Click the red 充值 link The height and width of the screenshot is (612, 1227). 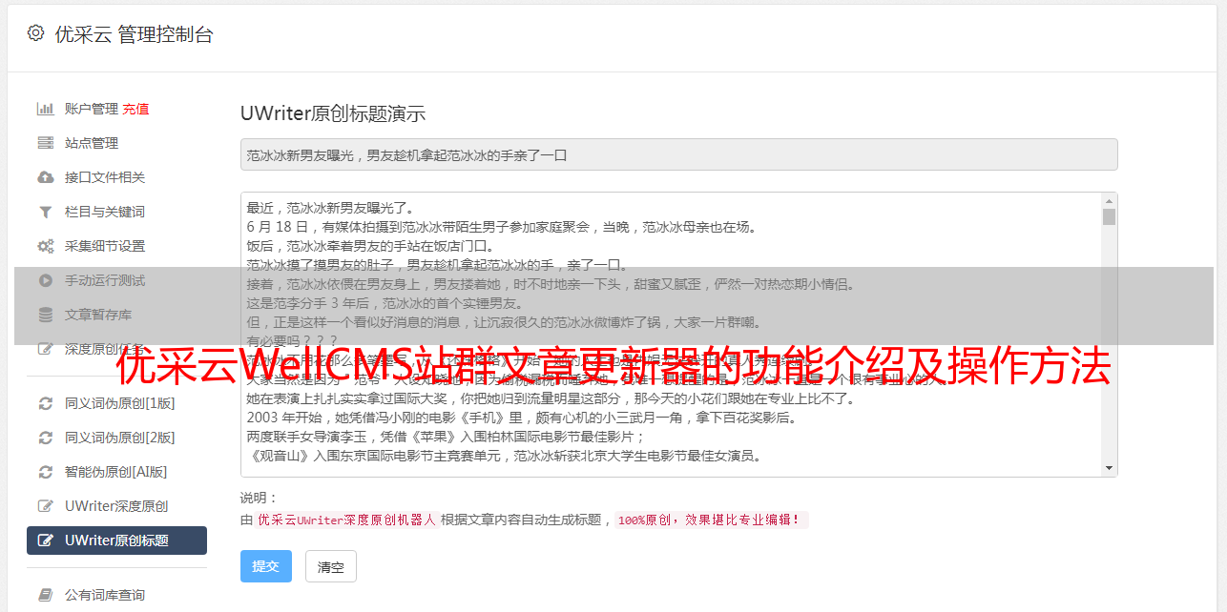[x=135, y=109]
